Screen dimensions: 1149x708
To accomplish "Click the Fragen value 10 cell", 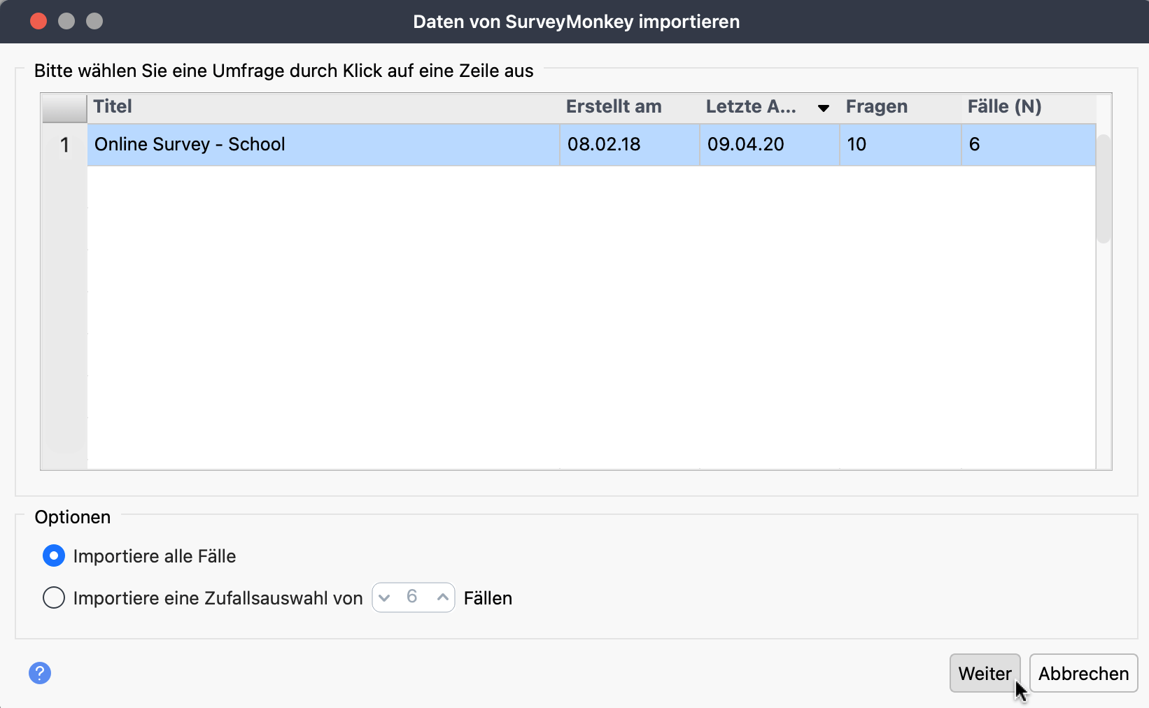I will (x=901, y=145).
